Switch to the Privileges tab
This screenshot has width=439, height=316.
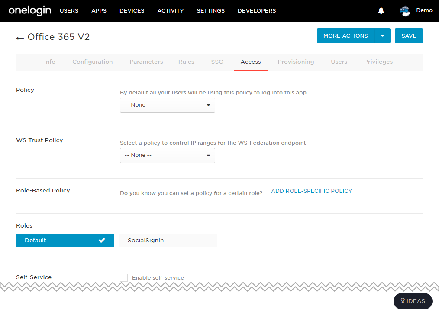pos(378,62)
